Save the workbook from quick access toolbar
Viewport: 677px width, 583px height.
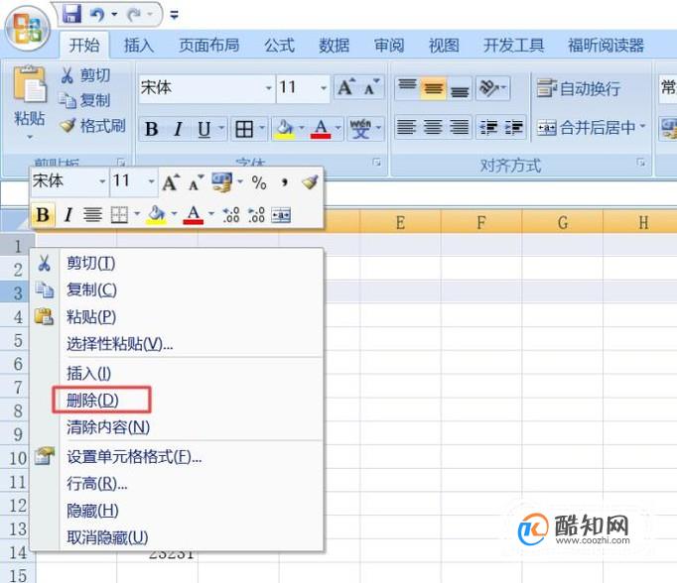coord(71,14)
